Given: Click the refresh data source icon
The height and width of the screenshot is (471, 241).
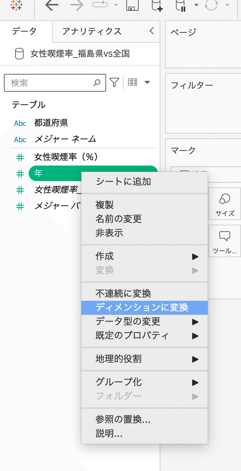Looking at the screenshot, I should point(211,5).
